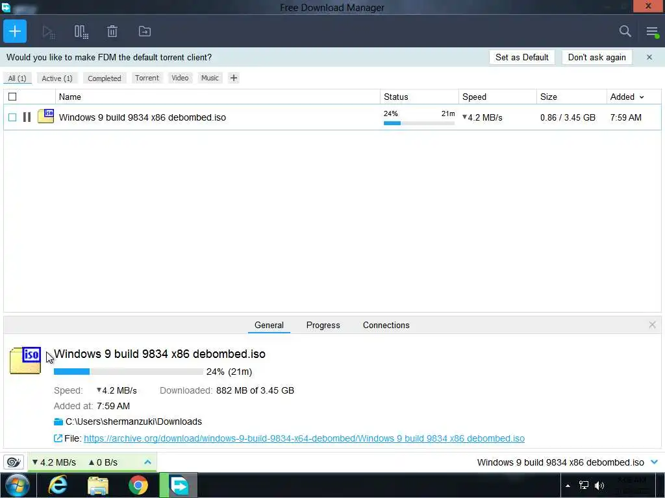Tick the select-all checkbox in the header
Viewport: 665px width, 498px height.
tap(12, 97)
